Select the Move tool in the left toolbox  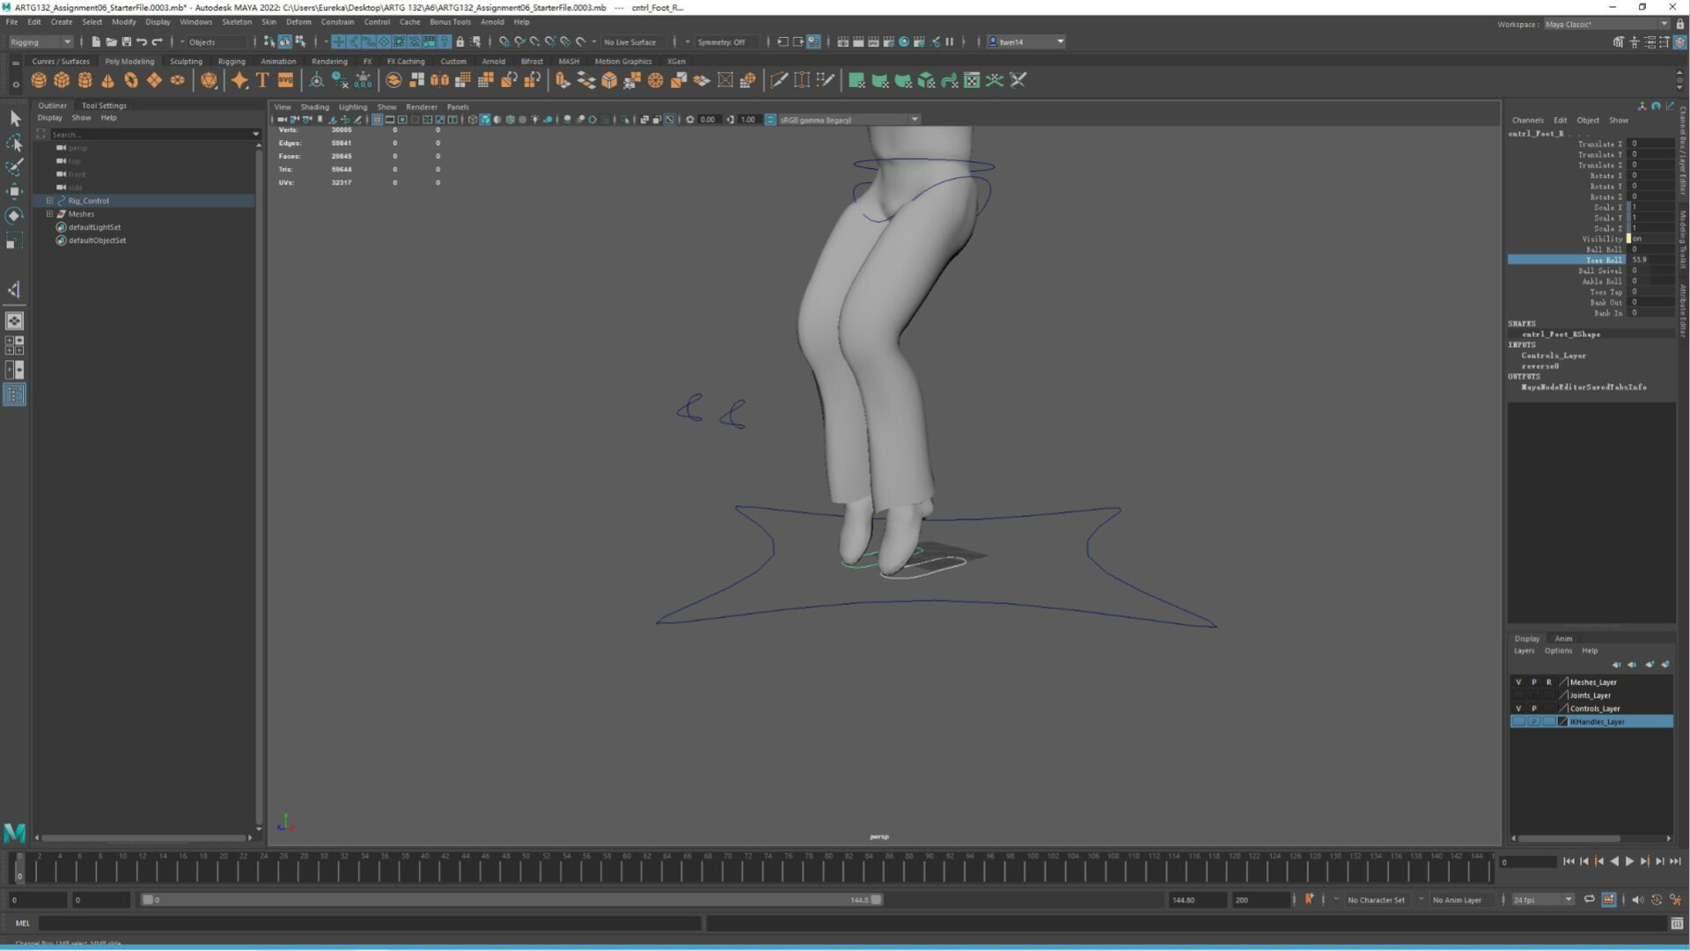14,190
